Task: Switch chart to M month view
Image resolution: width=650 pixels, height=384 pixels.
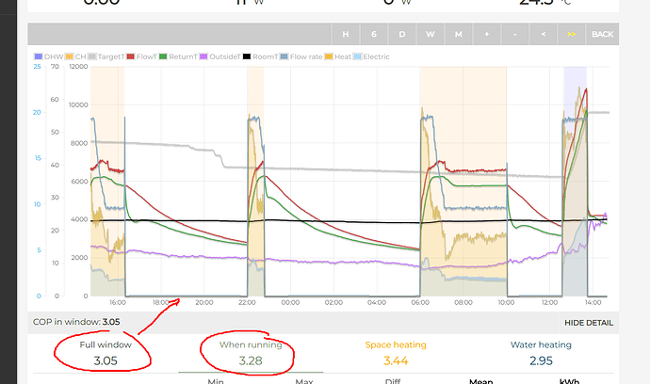Action: pos(459,34)
